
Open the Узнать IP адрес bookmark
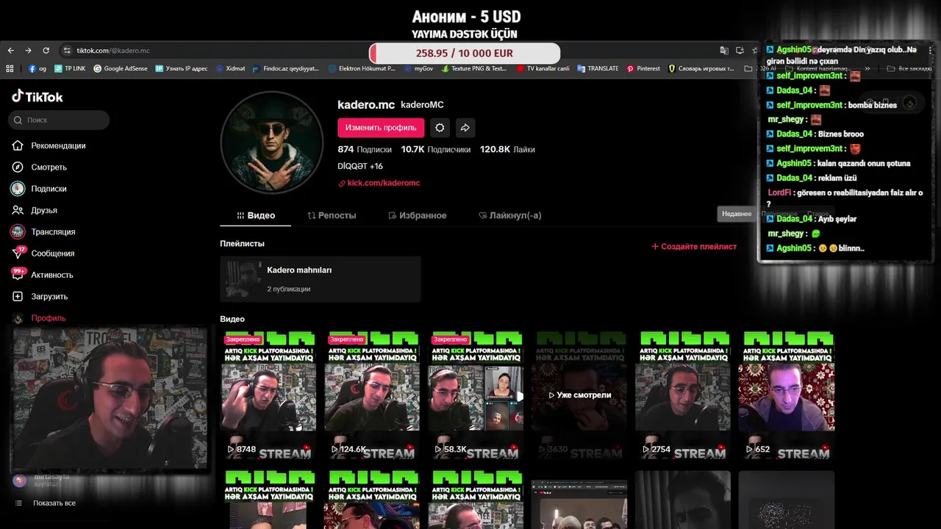(x=182, y=68)
